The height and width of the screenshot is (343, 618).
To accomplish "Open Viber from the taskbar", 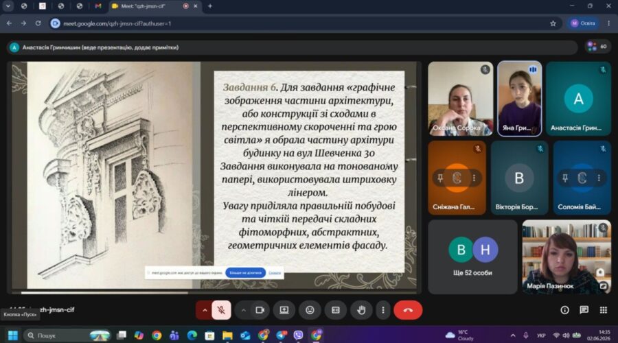I will (x=299, y=335).
